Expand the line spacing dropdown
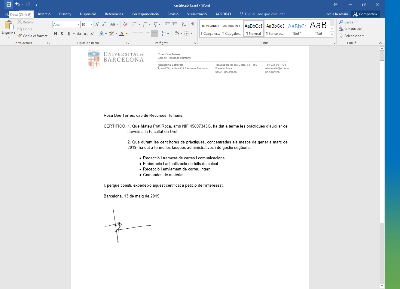Viewport: 400px width, 289px height. (168, 34)
